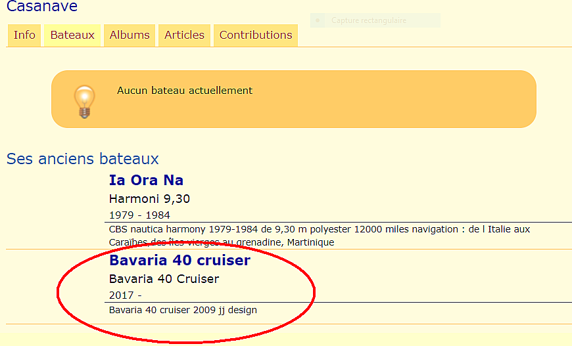Select the '2017 -' date text

tap(125, 295)
